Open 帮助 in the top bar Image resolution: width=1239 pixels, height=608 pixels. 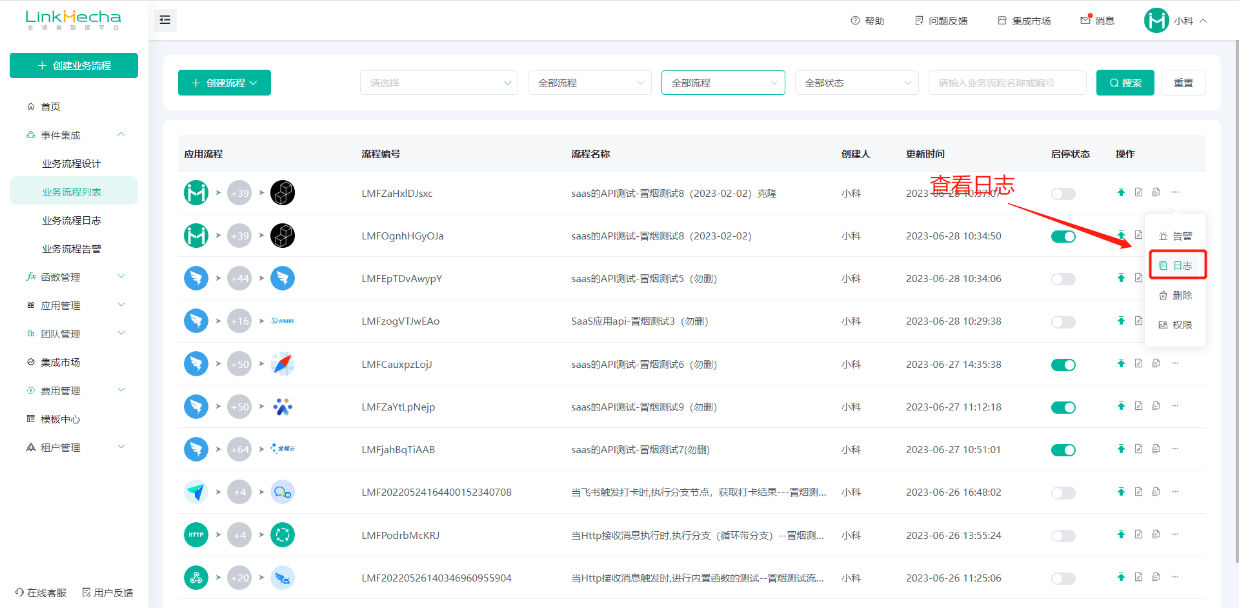pyautogui.click(x=867, y=21)
